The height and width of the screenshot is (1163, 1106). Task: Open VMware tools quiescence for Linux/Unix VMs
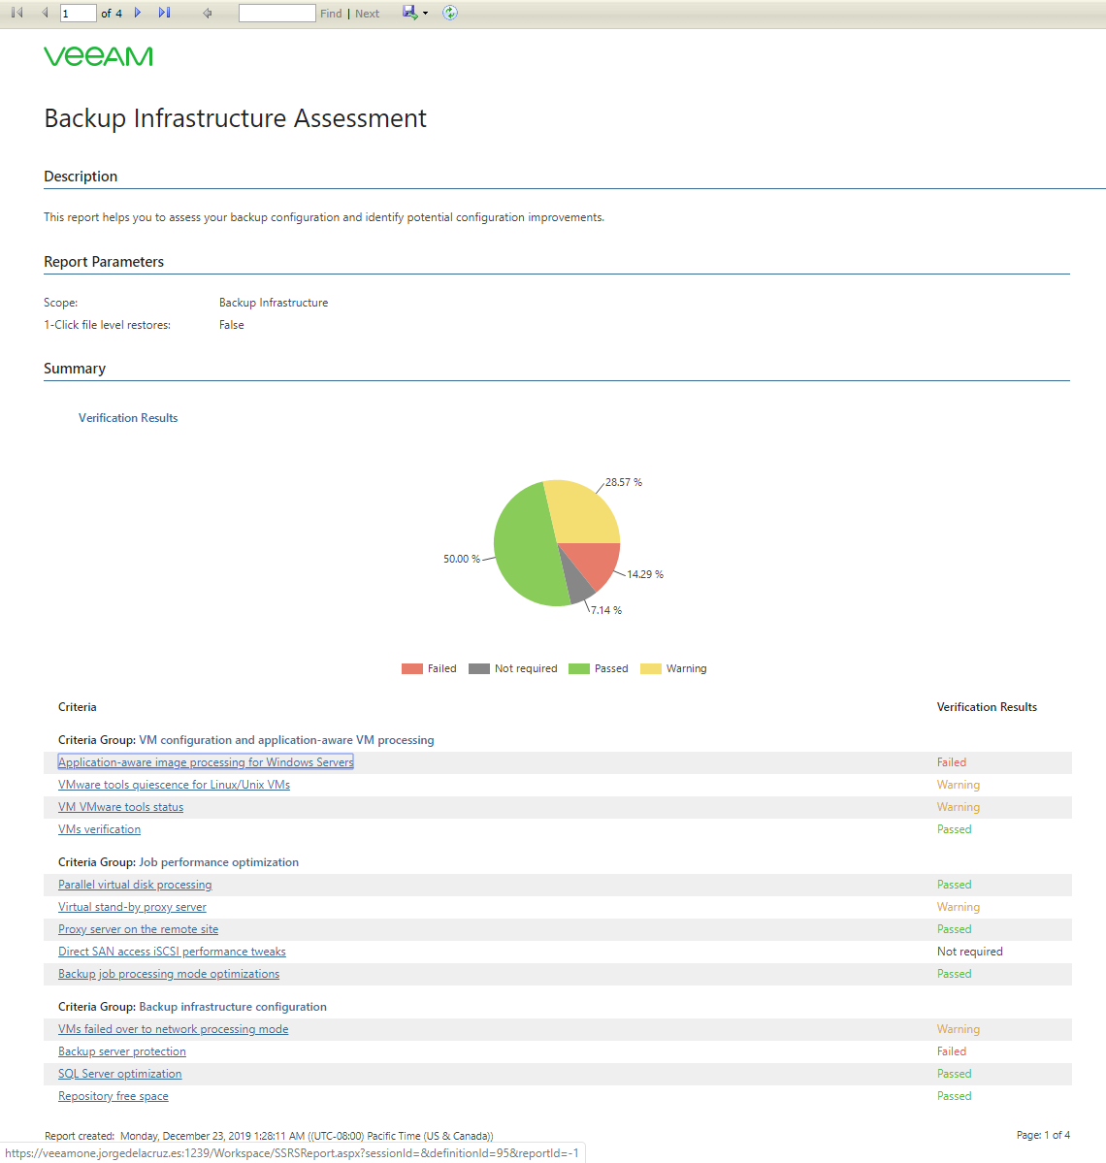174,784
